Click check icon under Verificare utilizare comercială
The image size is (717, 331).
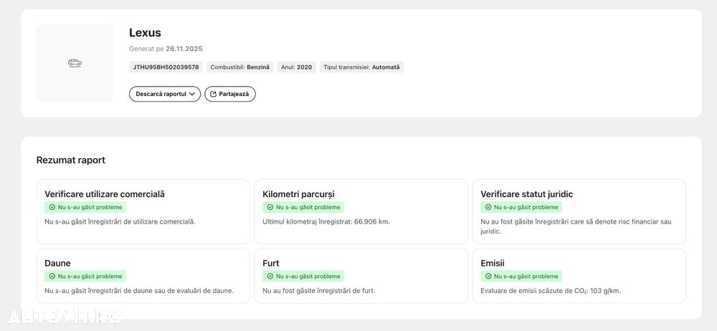coord(52,207)
